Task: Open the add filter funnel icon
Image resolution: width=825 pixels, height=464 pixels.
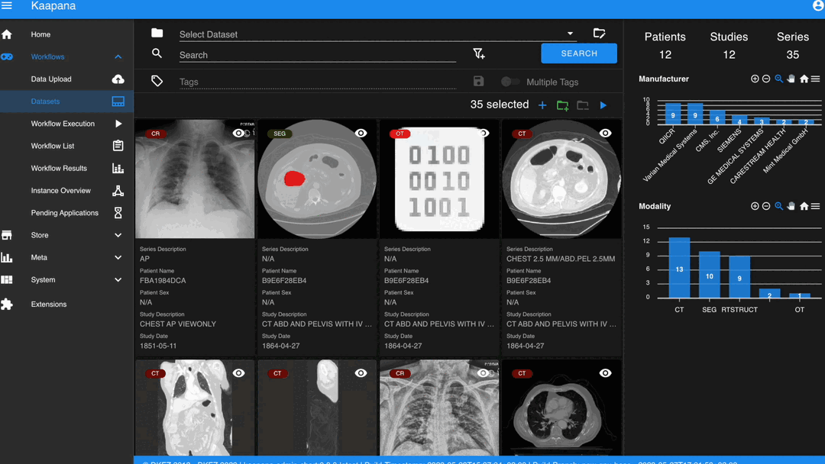Action: (x=478, y=53)
